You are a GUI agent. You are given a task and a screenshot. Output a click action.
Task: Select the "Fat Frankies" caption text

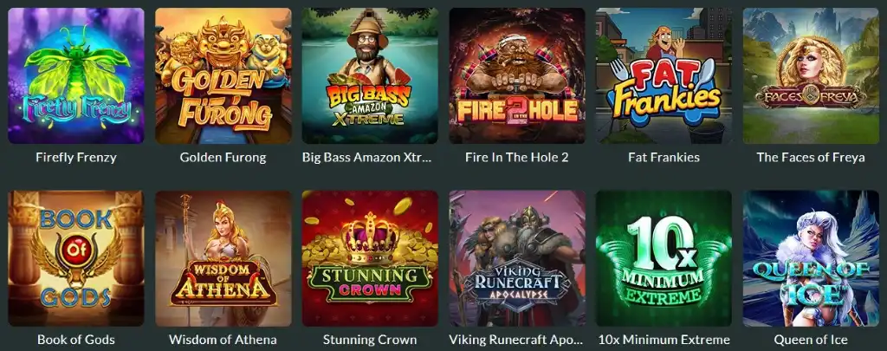(x=664, y=158)
